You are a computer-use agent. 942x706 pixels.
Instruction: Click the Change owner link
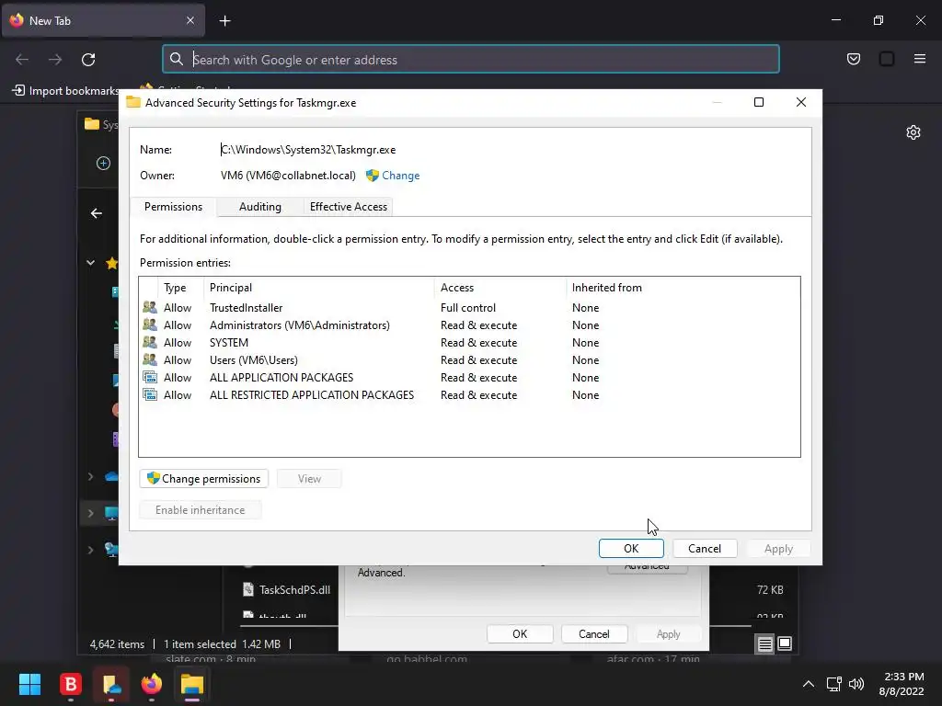pos(401,176)
